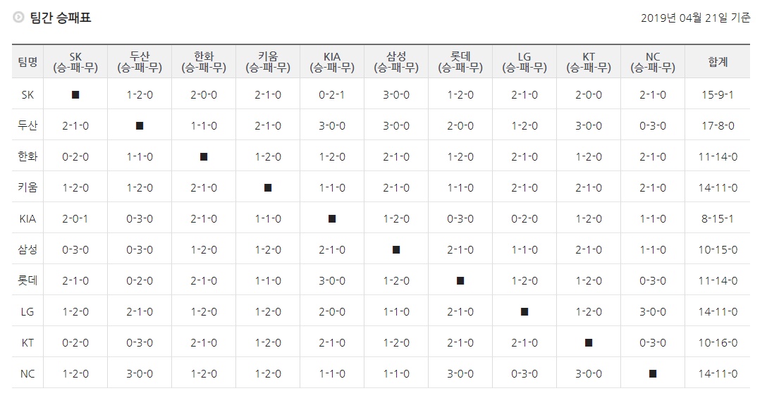The image size is (767, 398).
Task: Click KIA's 2-0-1 record against SK
Action: coord(75,218)
